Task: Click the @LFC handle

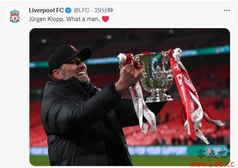Action: click(81, 10)
